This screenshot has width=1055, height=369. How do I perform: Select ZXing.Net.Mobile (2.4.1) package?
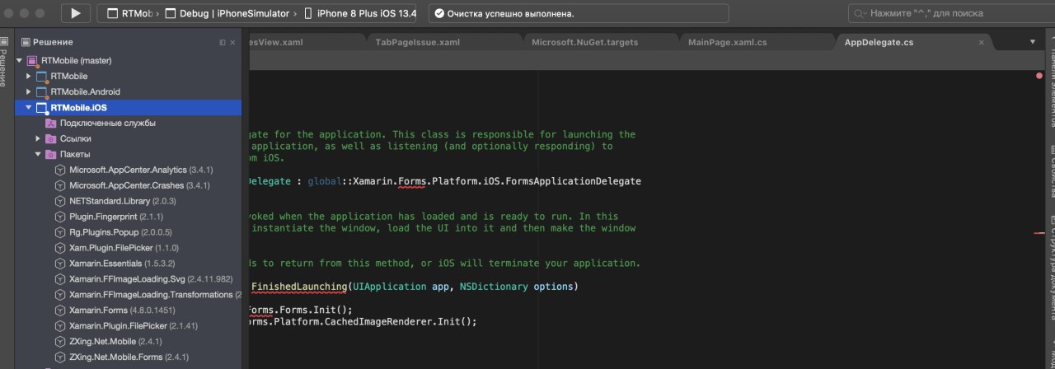click(x=129, y=342)
